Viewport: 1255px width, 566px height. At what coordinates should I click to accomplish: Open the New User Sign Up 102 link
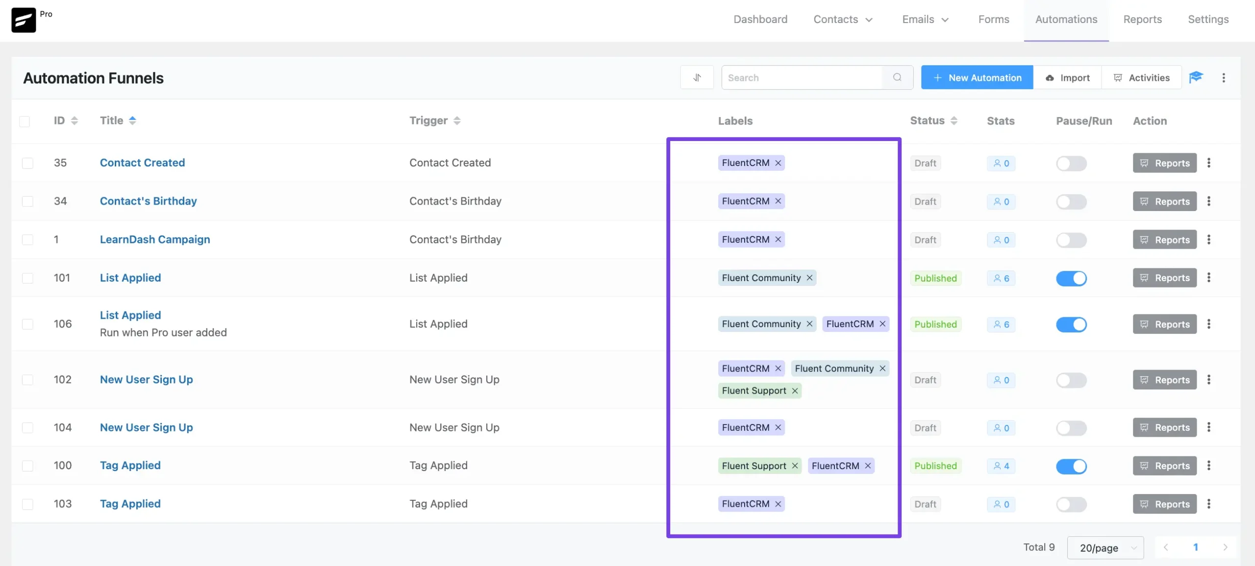pos(146,380)
